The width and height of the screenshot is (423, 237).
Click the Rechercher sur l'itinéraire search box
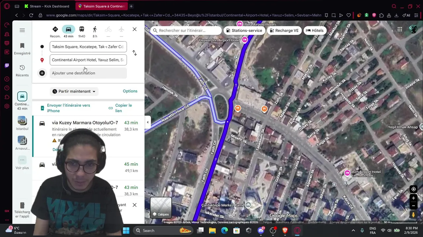point(186,31)
